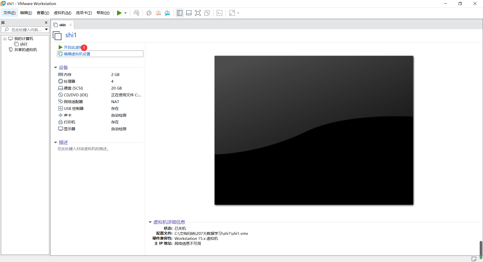Open the snapshot manager icon

coord(167,13)
